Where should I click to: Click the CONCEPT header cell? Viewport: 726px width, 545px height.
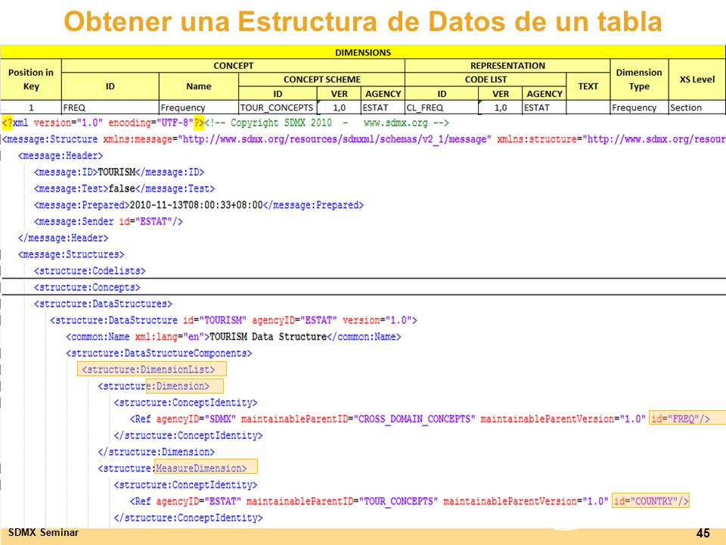(234, 66)
